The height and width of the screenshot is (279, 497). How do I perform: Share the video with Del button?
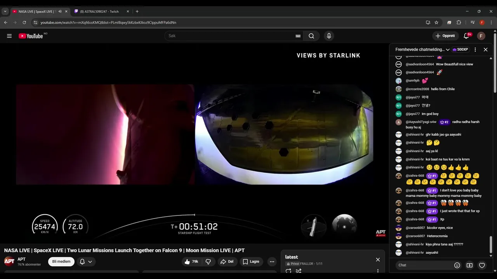(227, 262)
